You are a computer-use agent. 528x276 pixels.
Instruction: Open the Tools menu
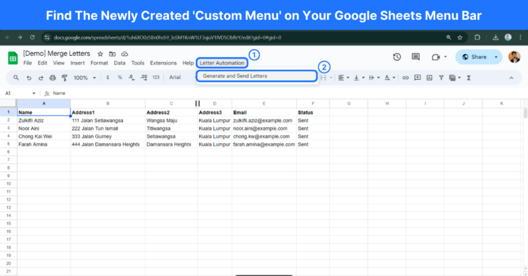138,63
